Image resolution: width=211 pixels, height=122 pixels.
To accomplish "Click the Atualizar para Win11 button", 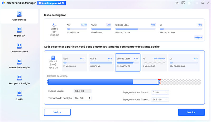I will [x=51, y=3].
